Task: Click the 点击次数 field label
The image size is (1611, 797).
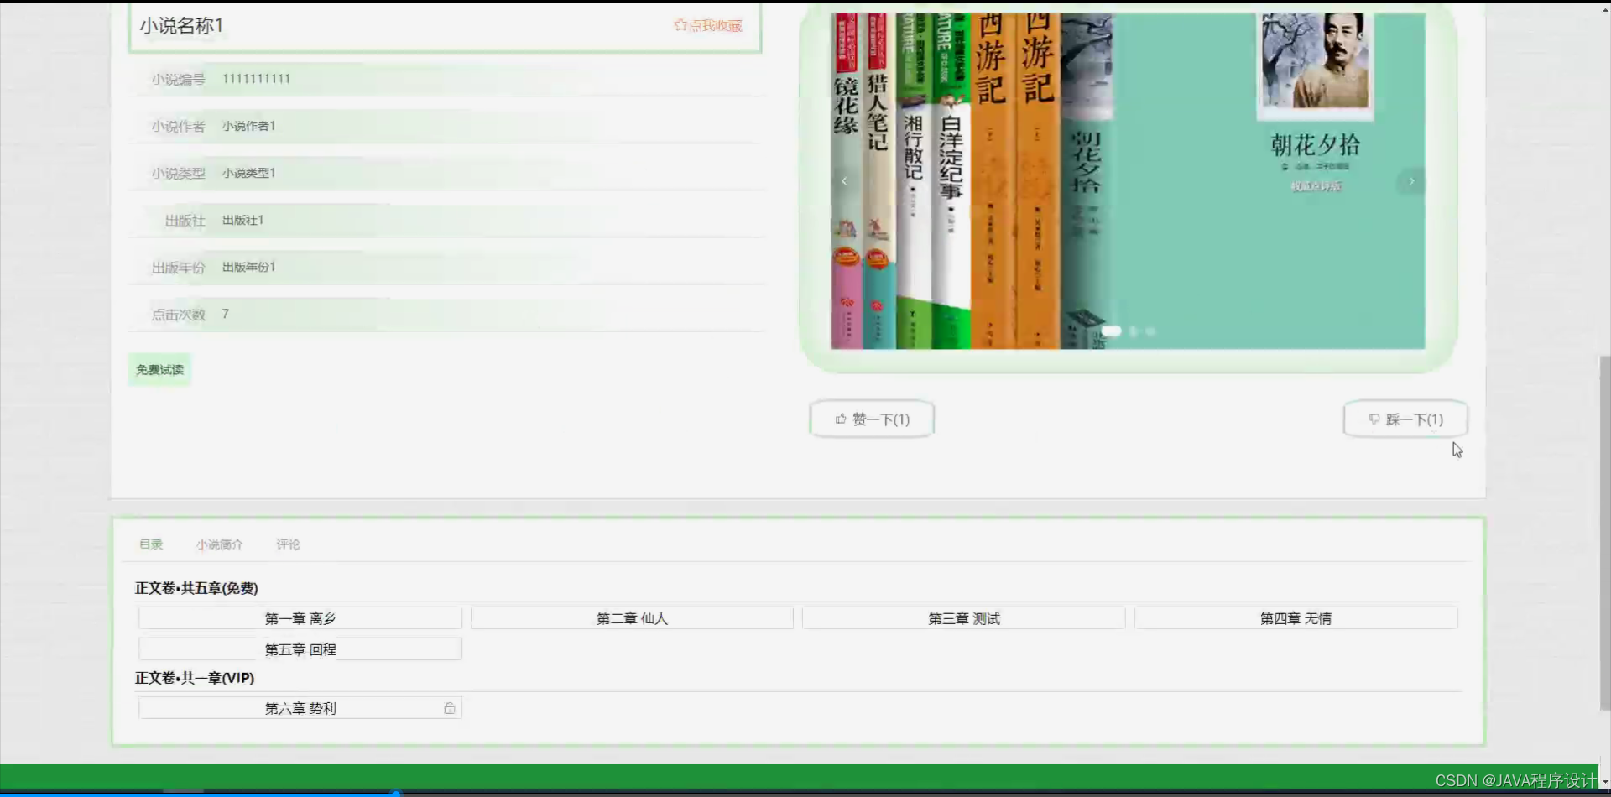Action: click(178, 315)
